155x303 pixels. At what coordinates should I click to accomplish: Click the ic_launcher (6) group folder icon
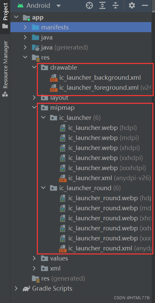pos(53,118)
